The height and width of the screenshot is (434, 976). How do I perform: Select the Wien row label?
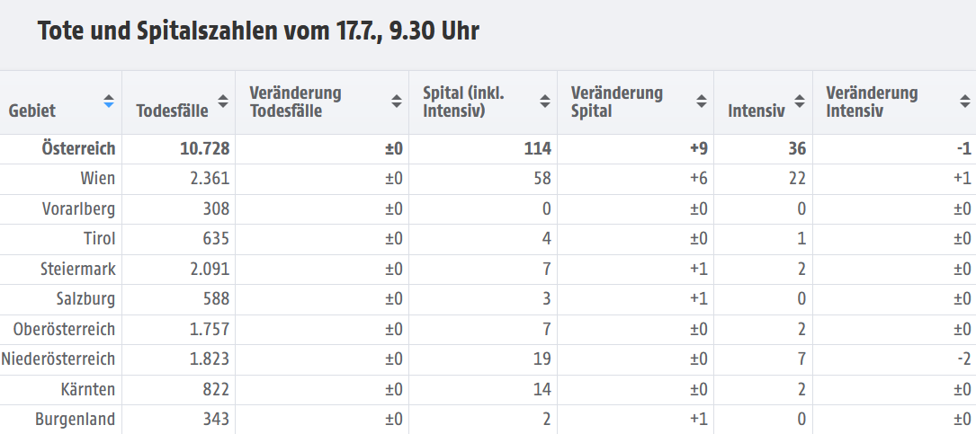click(98, 179)
